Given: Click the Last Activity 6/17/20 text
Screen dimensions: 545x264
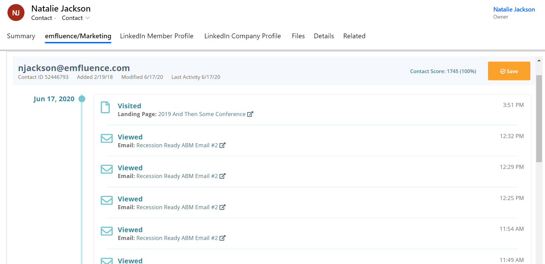Looking at the screenshot, I should pyautogui.click(x=196, y=77).
